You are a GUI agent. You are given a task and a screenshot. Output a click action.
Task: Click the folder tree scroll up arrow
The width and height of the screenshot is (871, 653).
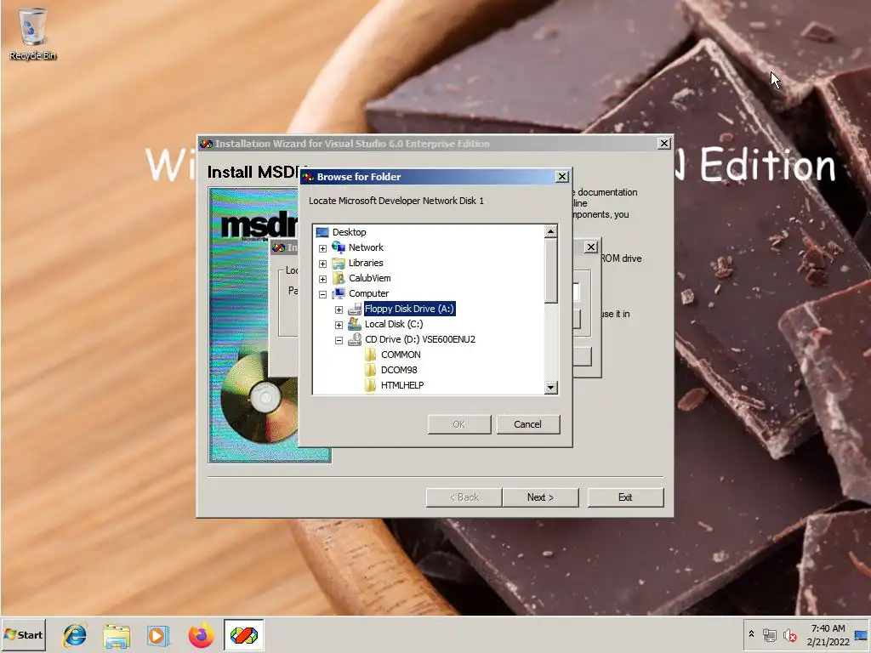(550, 231)
